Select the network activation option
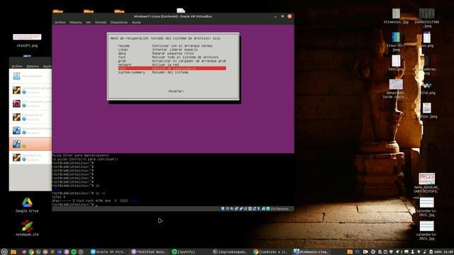Image resolution: width=454 pixels, height=255 pixels. coord(172,64)
